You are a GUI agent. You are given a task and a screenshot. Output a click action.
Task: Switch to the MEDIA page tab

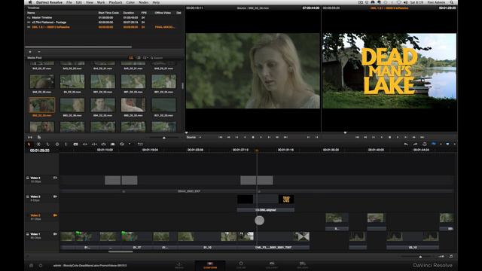(x=179, y=265)
